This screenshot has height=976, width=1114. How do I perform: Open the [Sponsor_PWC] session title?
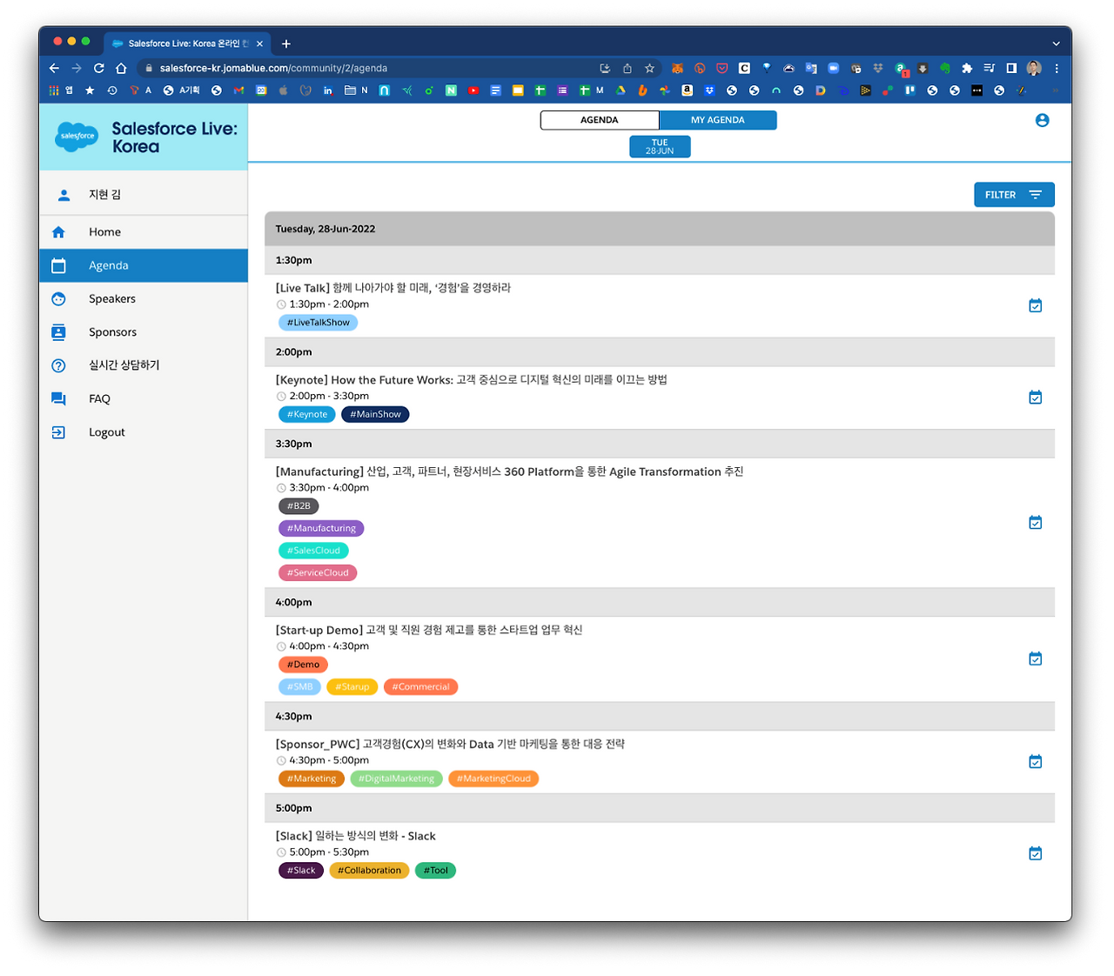coord(450,745)
